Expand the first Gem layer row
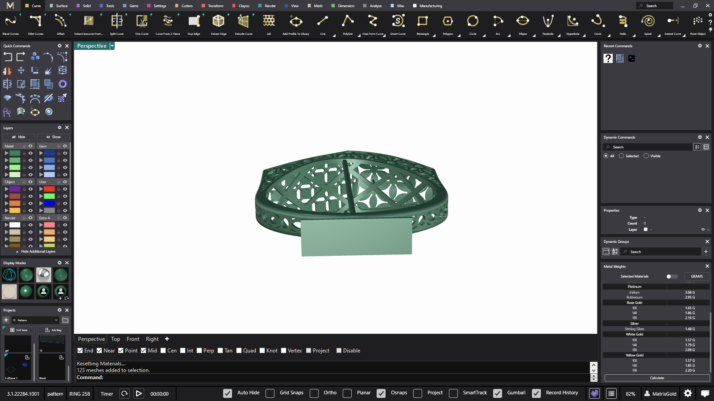714x401 pixels. click(41, 153)
